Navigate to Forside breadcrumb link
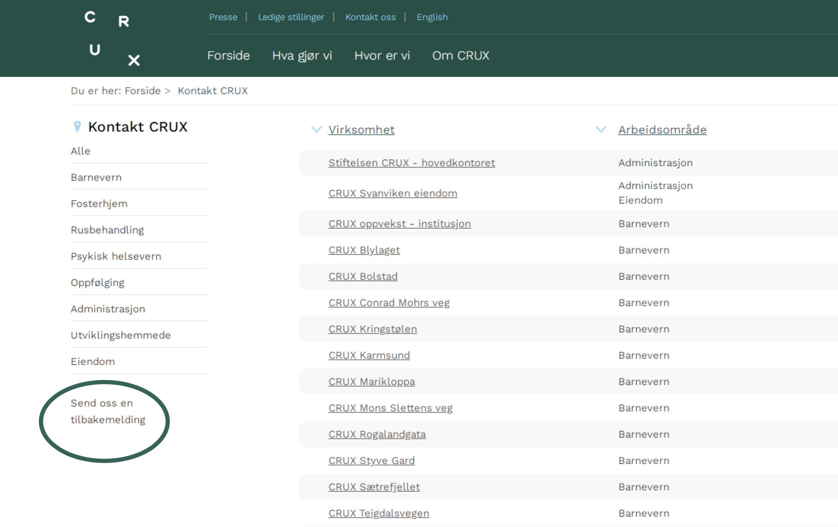 [x=142, y=91]
